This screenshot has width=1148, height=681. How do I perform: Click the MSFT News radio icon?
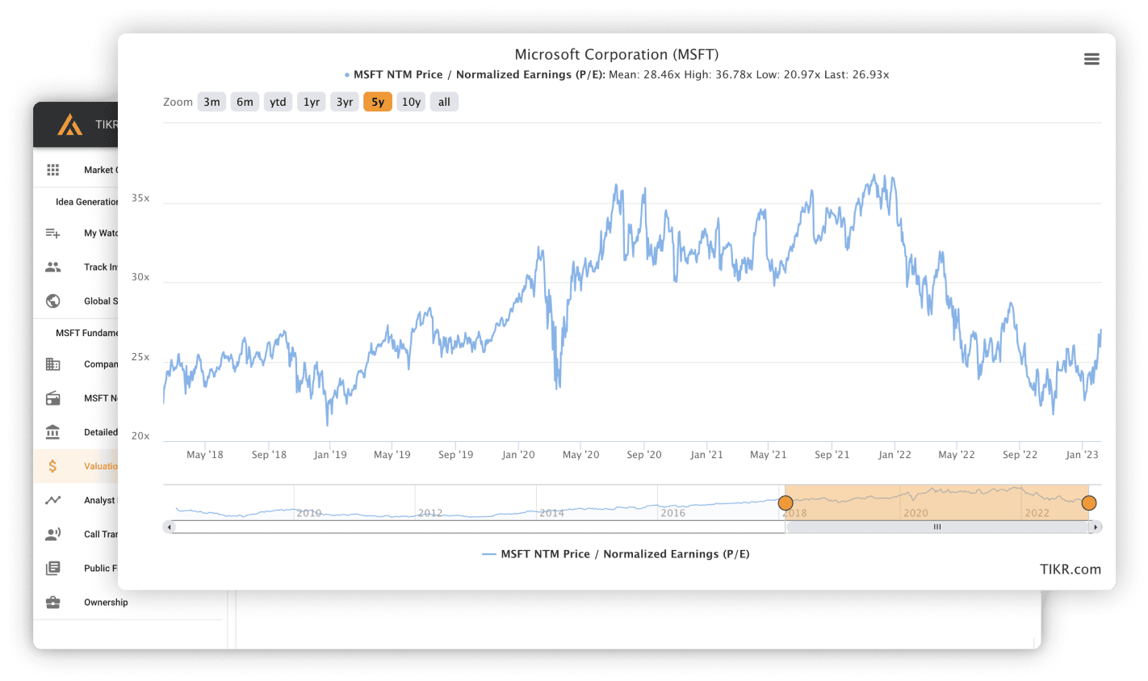(x=53, y=398)
